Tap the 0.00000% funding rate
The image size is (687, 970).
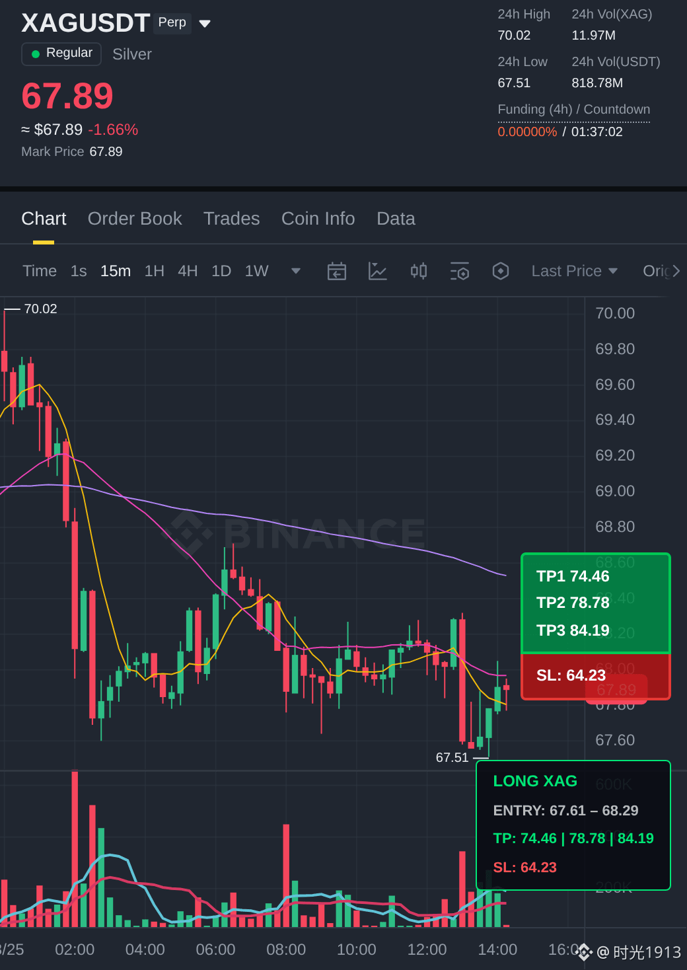527,131
